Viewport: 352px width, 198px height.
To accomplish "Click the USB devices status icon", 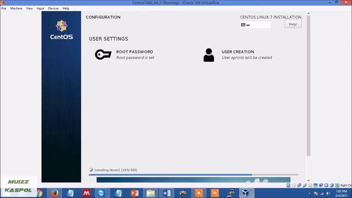I will coord(305,185).
